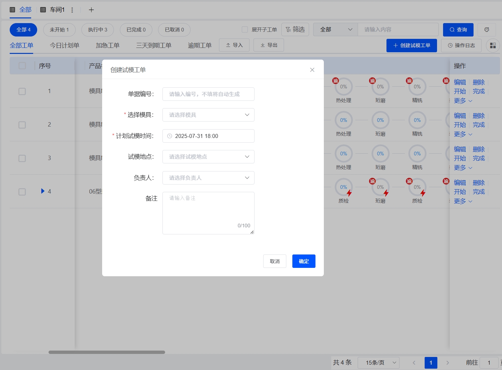
Task: Open the 选择模具 dropdown
Action: tap(208, 115)
